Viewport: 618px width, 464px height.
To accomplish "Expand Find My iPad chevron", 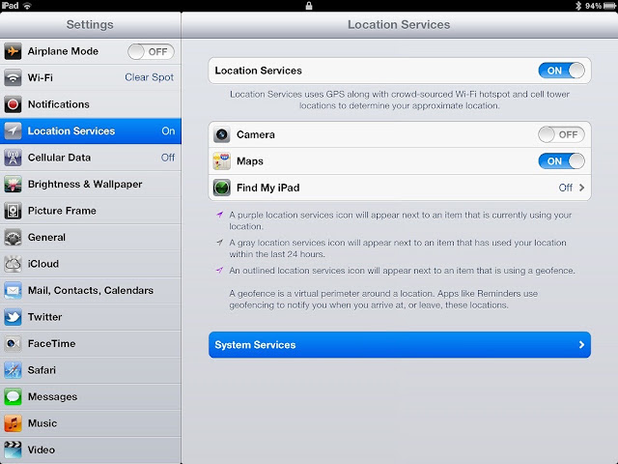I will 581,188.
